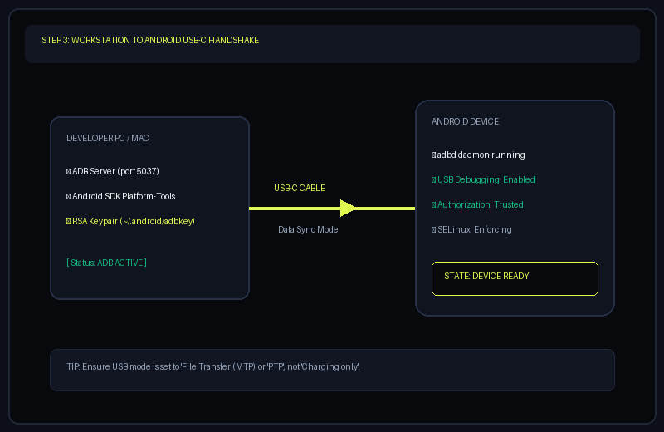Click the Data Sync Mode caption
The height and width of the screenshot is (432, 664).
point(308,230)
